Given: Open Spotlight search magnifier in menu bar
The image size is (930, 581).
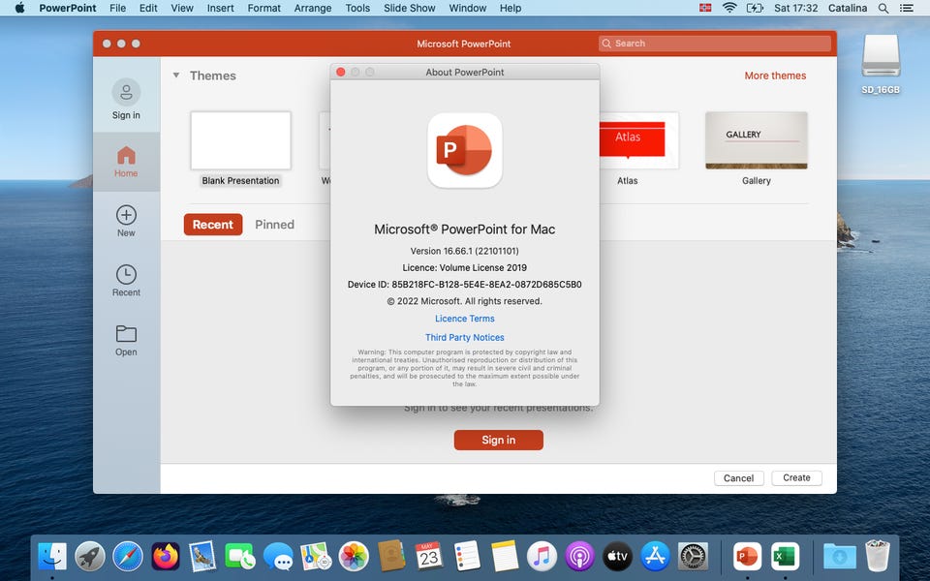Looking at the screenshot, I should click(x=883, y=8).
